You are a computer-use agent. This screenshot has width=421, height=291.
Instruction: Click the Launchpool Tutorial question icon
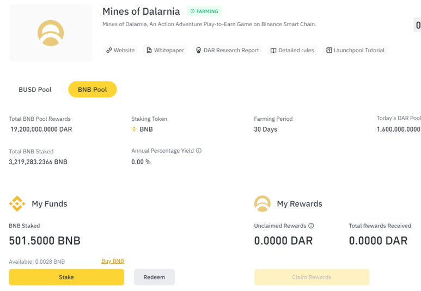tap(329, 50)
